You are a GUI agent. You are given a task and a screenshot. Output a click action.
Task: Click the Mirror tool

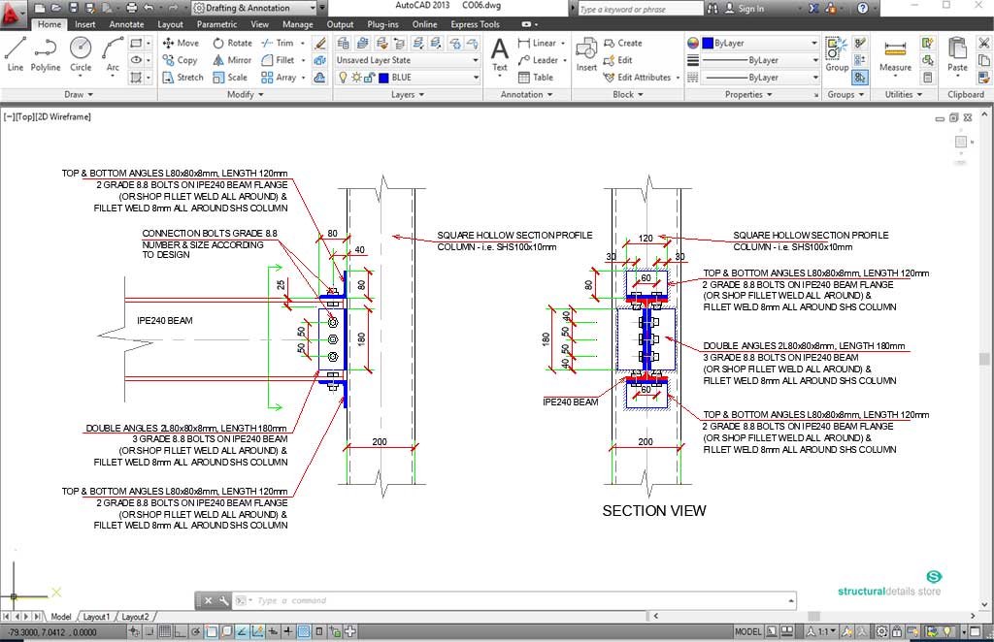tap(232, 60)
